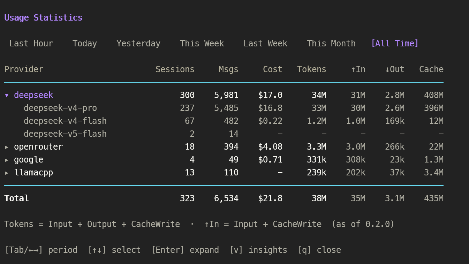Click total cost $21.8
Viewport: 469px width, 264px height.
[x=270, y=198]
